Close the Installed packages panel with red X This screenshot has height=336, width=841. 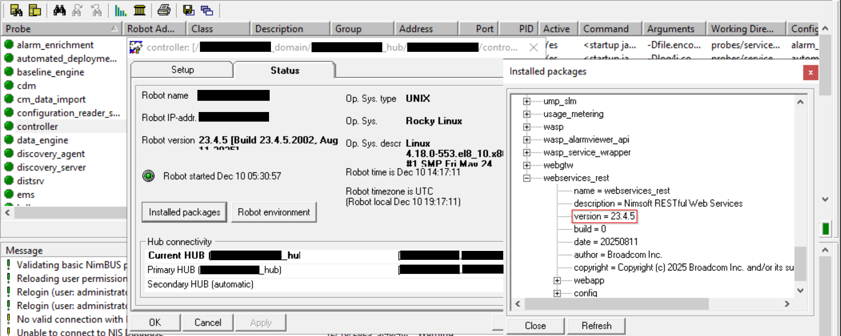click(810, 73)
